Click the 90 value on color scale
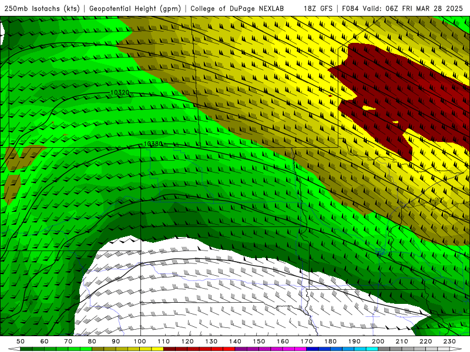 116,341
